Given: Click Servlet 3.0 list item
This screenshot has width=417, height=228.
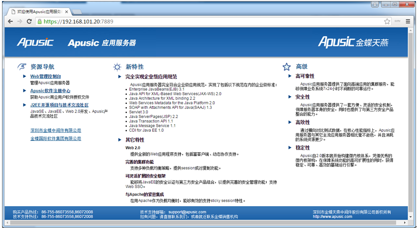Looking at the screenshot, I should (x=138, y=112).
